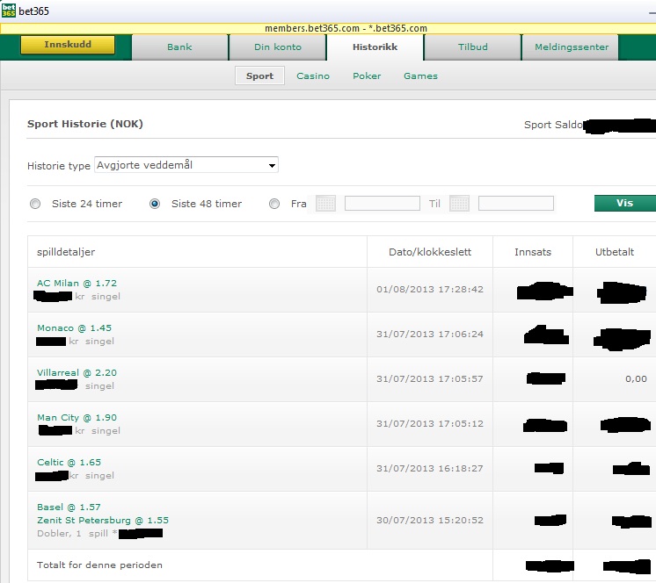
Task: Click the Utbetalt column header
Action: pos(615,252)
